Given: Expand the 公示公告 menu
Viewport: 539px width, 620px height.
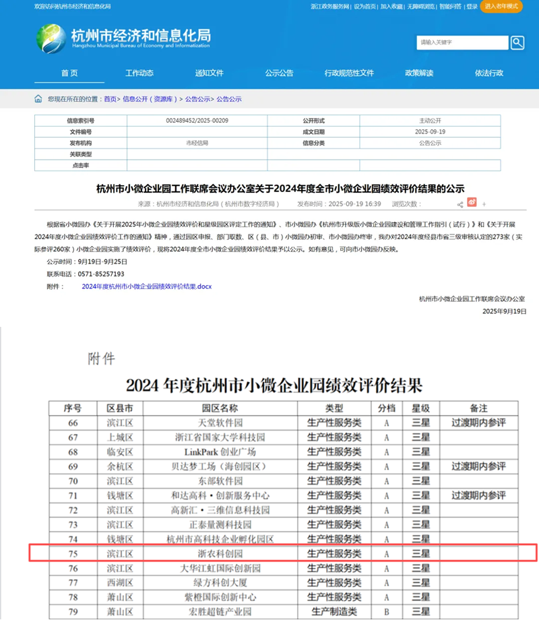Looking at the screenshot, I should tap(279, 73).
